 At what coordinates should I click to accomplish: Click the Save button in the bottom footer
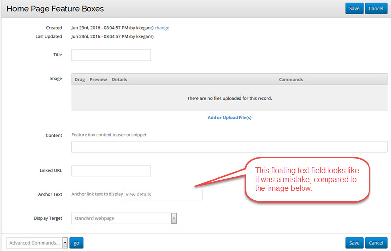tap(354, 243)
